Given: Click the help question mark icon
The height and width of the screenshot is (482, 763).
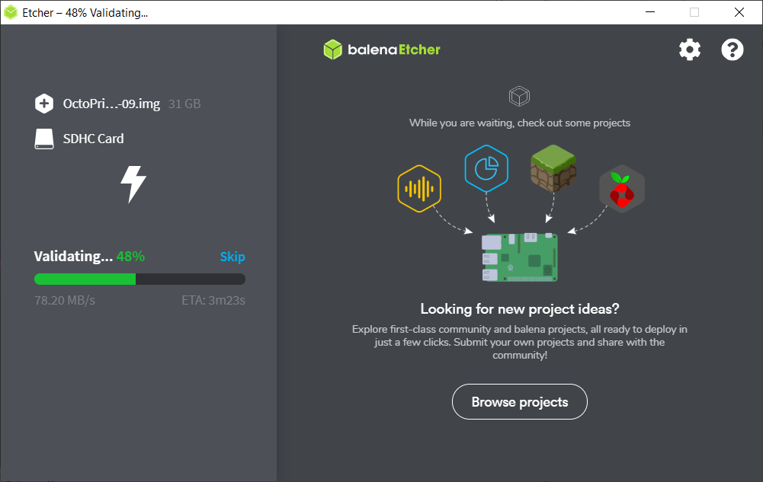Looking at the screenshot, I should coord(732,50).
